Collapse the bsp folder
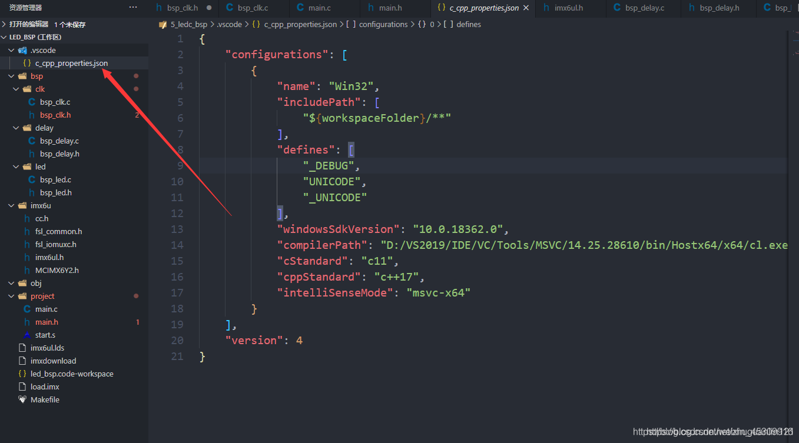Viewport: 799px width, 443px height. (11, 76)
